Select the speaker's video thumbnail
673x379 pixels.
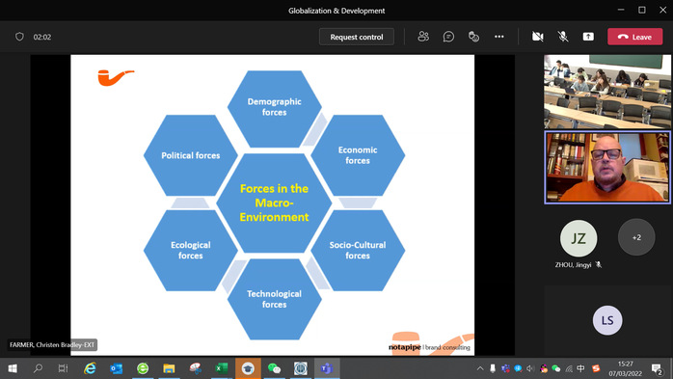point(606,167)
